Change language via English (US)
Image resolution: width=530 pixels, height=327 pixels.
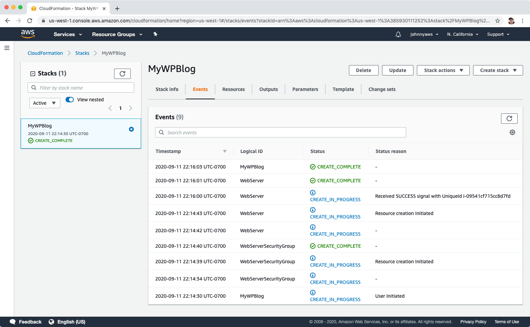[x=71, y=322]
